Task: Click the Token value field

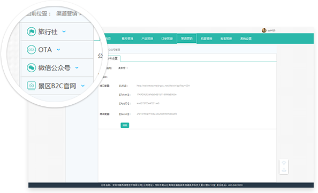Action: pyautogui.click(x=156, y=95)
